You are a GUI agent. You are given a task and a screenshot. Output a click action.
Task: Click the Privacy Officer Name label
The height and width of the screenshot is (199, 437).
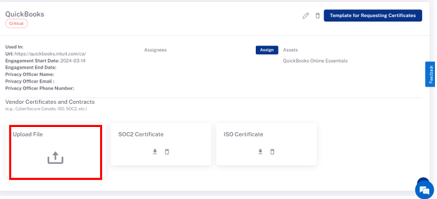tap(30, 74)
